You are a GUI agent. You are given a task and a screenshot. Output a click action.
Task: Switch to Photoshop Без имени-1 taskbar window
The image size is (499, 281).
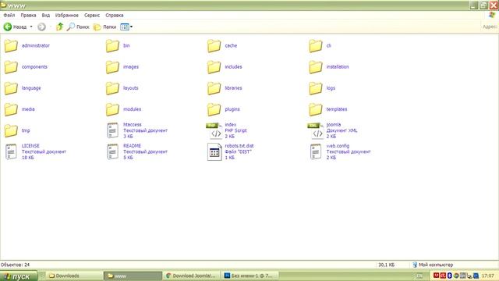coord(250,276)
